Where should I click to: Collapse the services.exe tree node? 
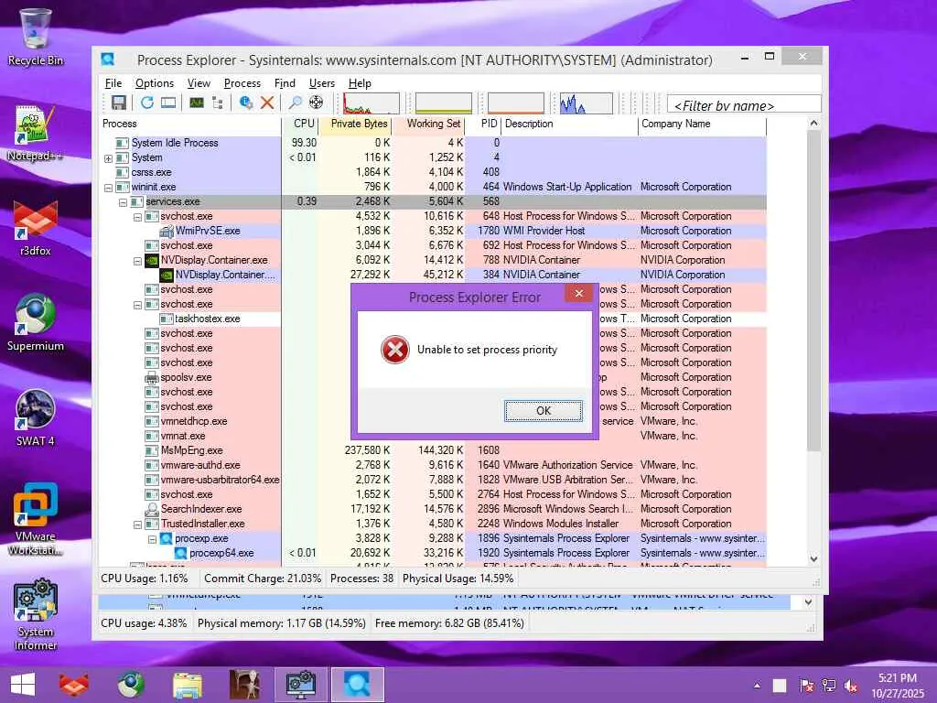pyautogui.click(x=123, y=202)
